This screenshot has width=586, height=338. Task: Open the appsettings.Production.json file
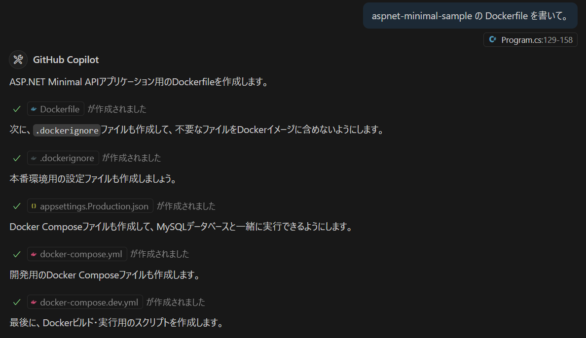[94, 206]
